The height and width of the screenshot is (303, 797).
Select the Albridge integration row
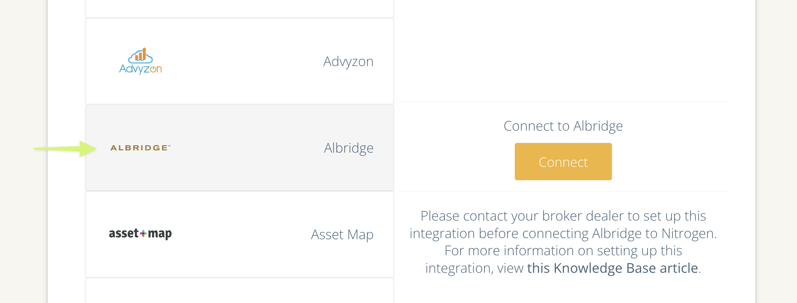click(239, 147)
